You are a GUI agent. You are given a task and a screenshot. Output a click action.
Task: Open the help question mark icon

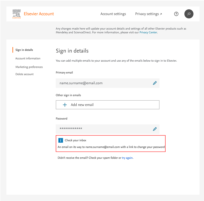pyautogui.click(x=176, y=14)
